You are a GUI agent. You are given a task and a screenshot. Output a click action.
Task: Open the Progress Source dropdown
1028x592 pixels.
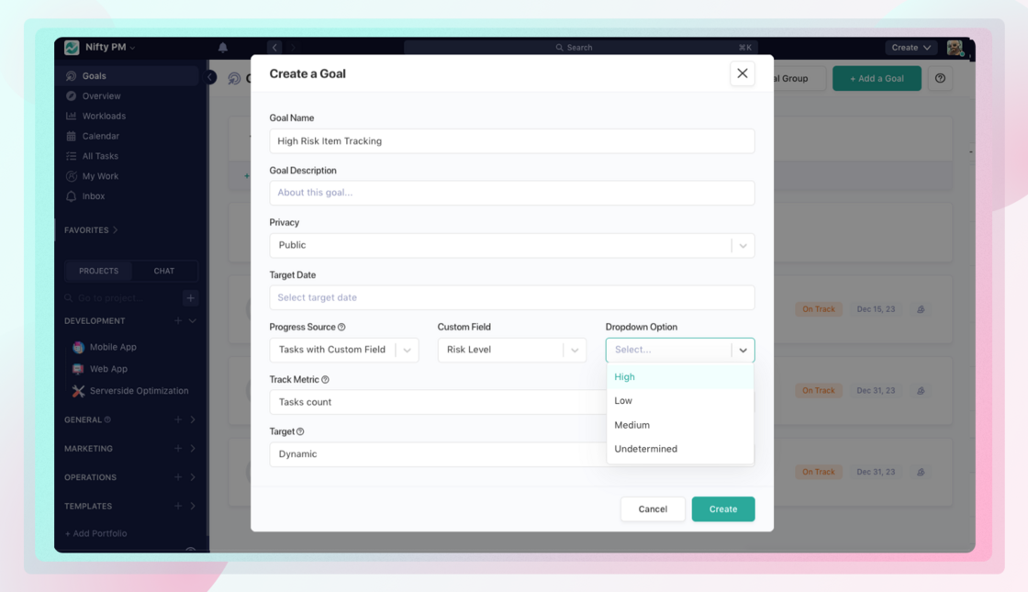coord(343,351)
